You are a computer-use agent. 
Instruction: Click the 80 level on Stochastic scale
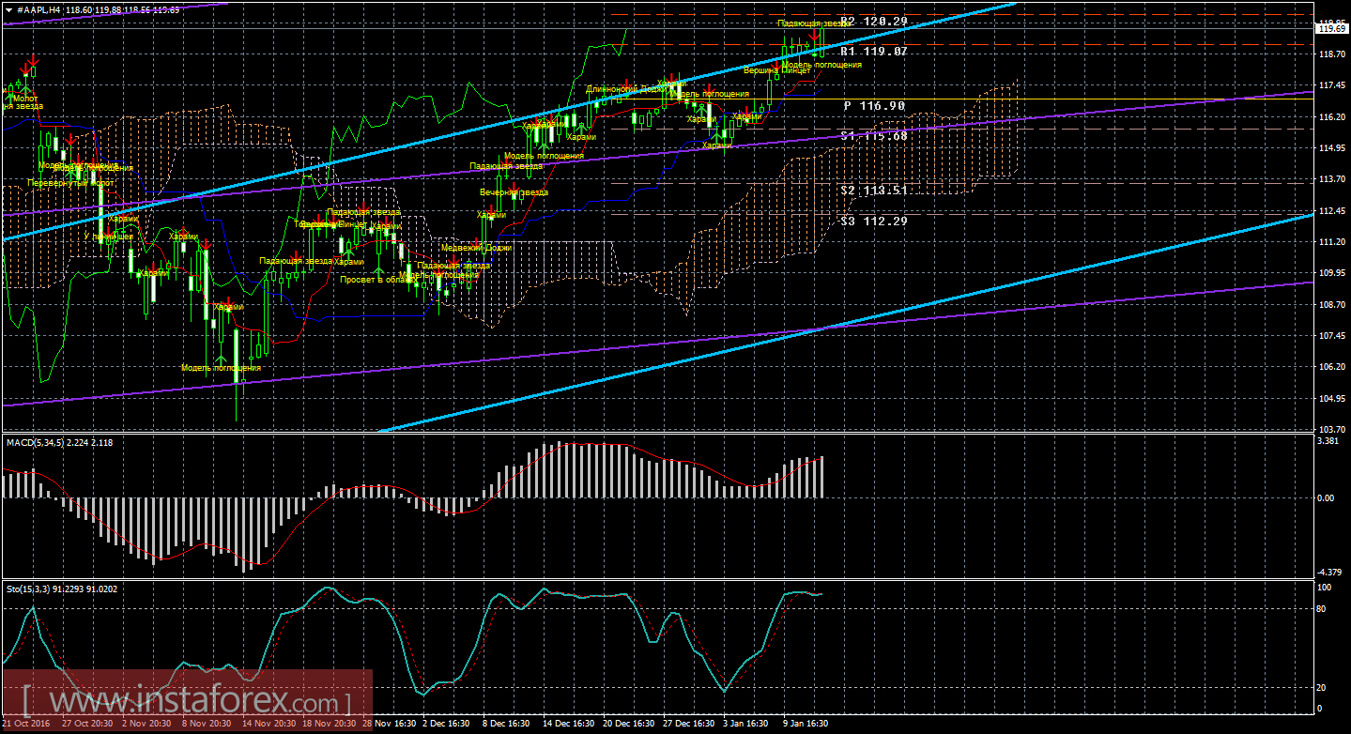[1323, 609]
